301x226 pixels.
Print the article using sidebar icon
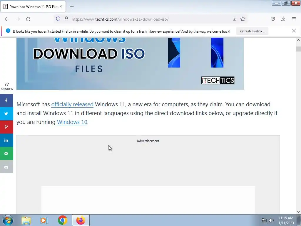[x=6, y=167]
